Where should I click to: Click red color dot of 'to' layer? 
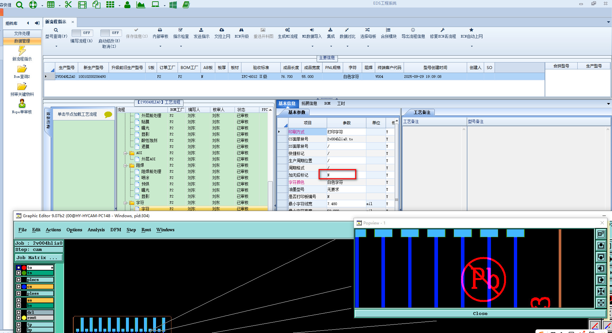(x=24, y=268)
